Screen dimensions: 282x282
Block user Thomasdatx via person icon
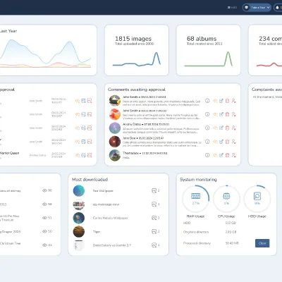(x=233, y=155)
